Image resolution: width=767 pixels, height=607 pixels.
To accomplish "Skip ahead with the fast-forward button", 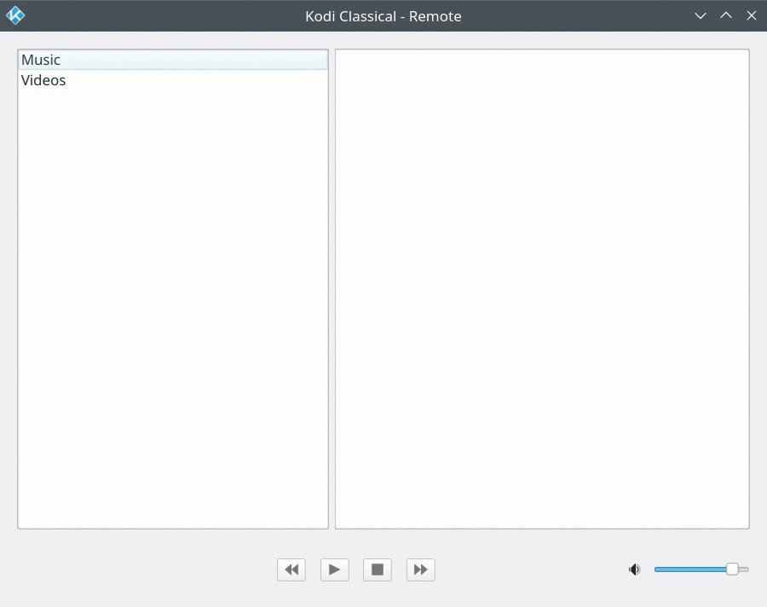I will (x=421, y=569).
